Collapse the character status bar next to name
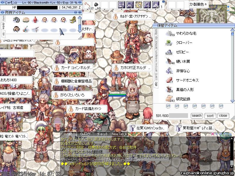The width and height of the screenshot is (235, 176). [80, 3]
